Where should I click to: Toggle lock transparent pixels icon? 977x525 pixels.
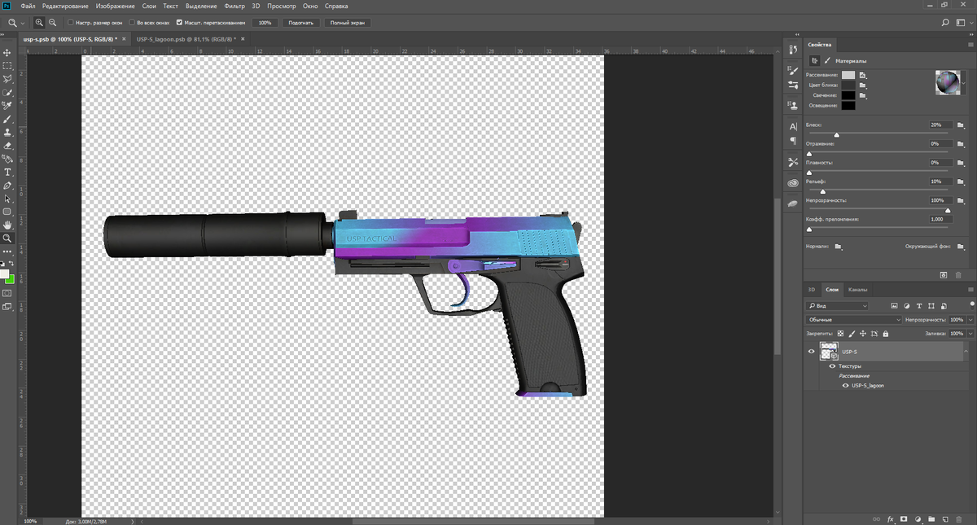click(x=841, y=333)
